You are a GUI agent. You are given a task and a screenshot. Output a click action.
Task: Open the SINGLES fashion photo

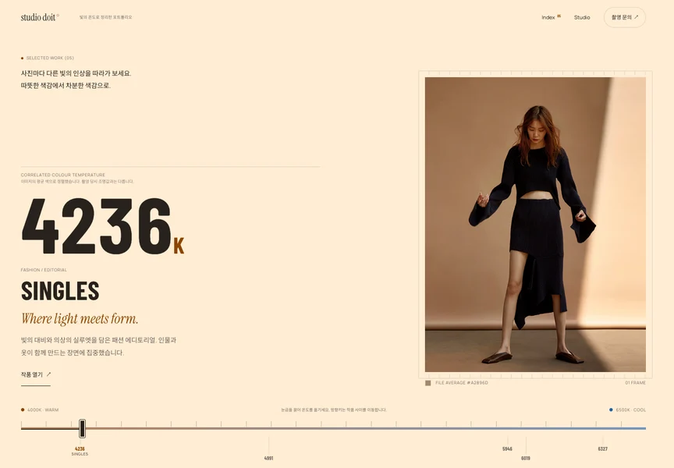[535, 225]
